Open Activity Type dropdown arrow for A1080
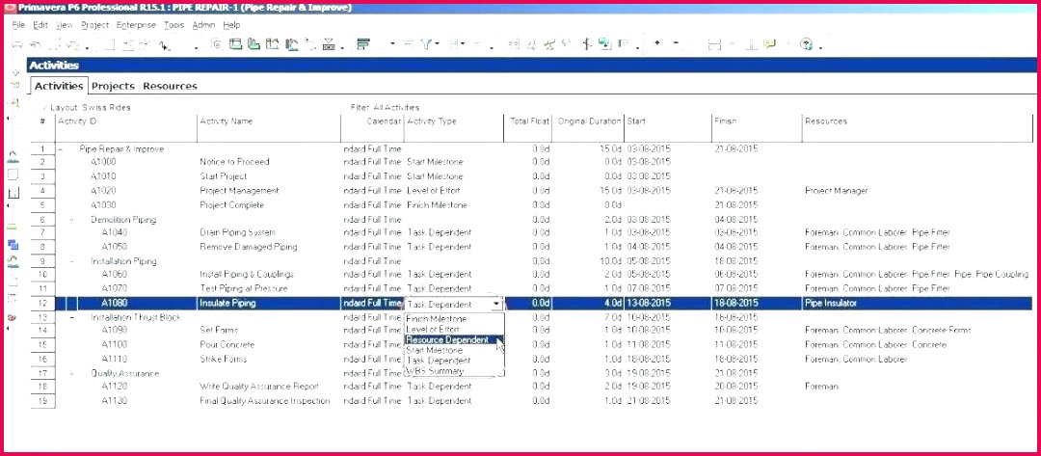Viewport: 1041px width, 456px height. coord(496,304)
